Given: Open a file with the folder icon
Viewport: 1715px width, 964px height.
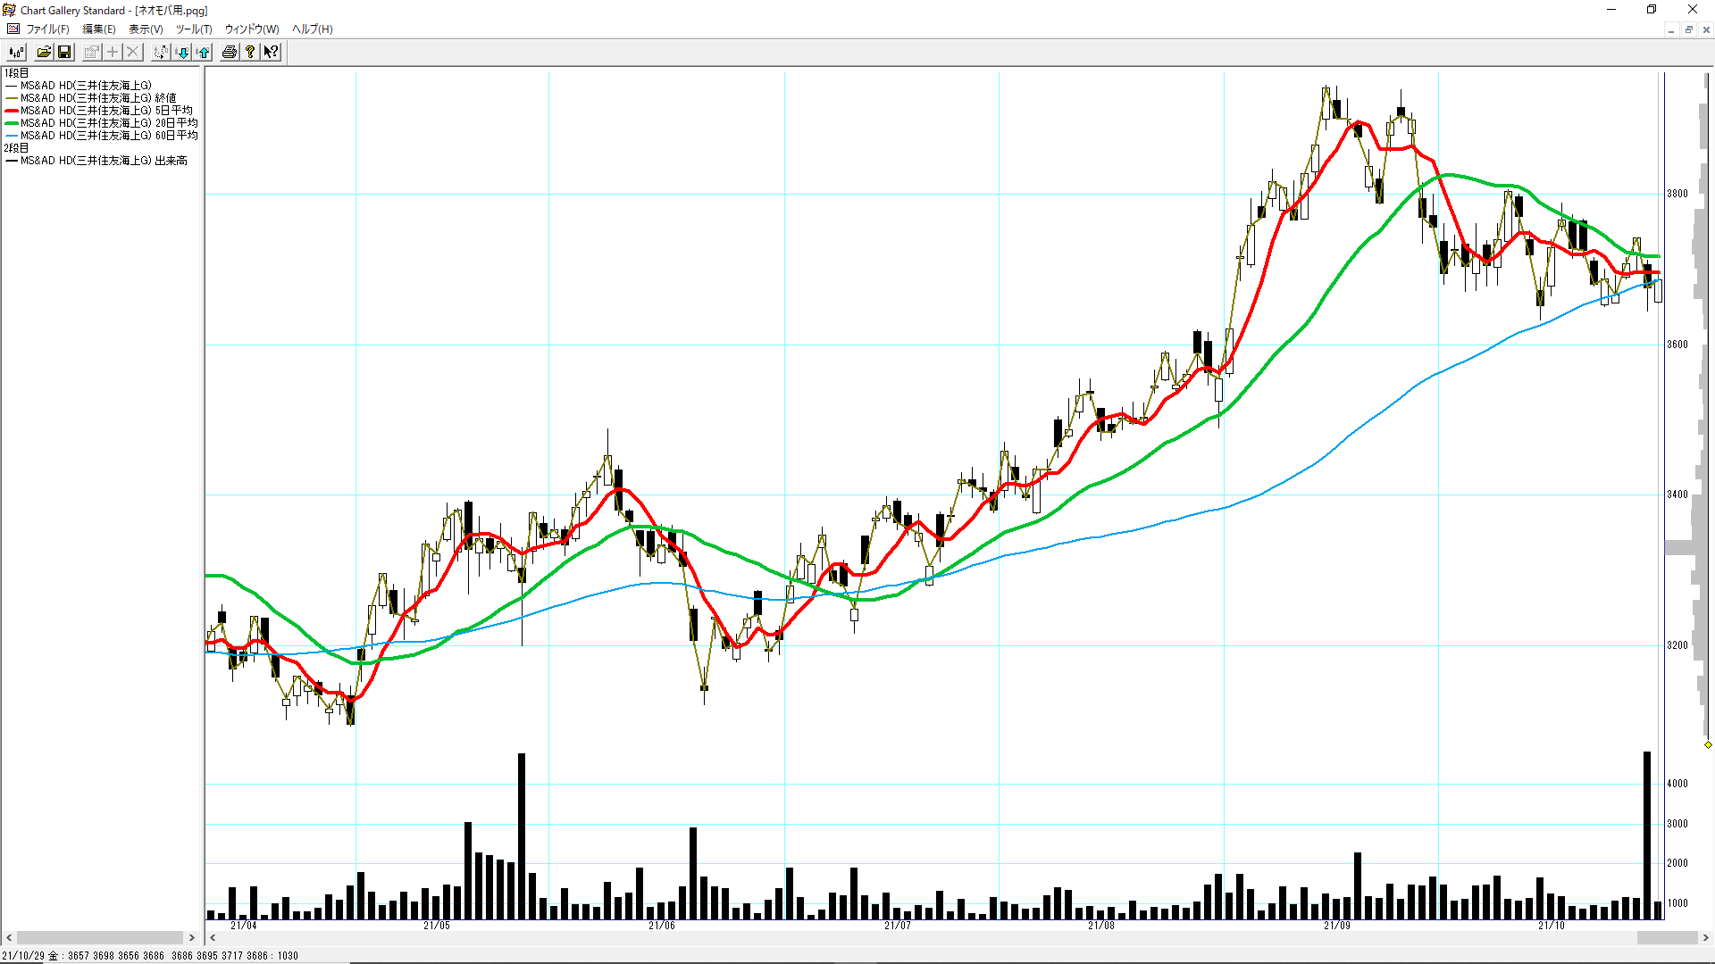Looking at the screenshot, I should point(44,52).
